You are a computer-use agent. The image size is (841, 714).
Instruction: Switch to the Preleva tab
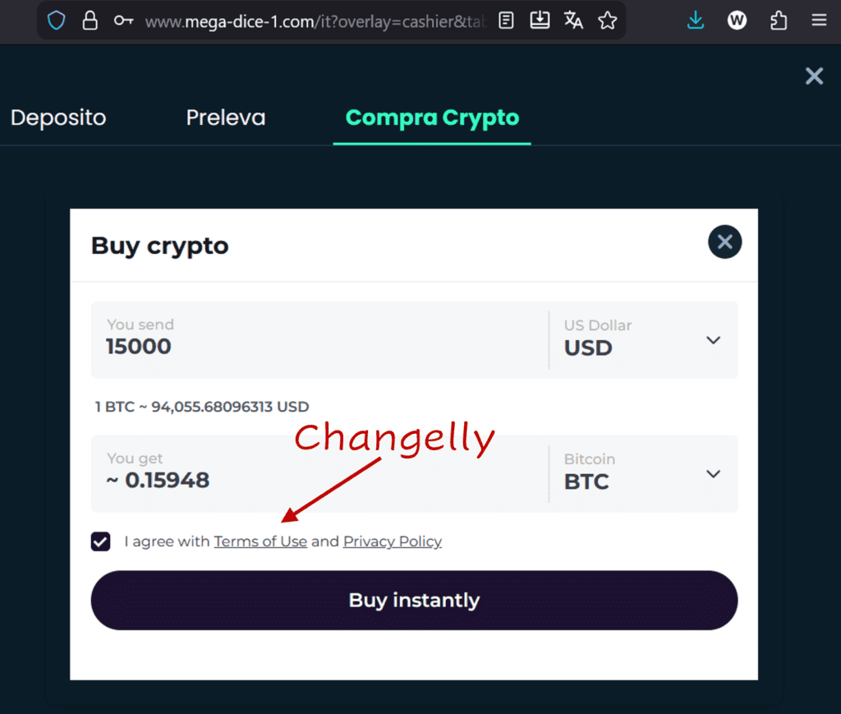point(226,117)
